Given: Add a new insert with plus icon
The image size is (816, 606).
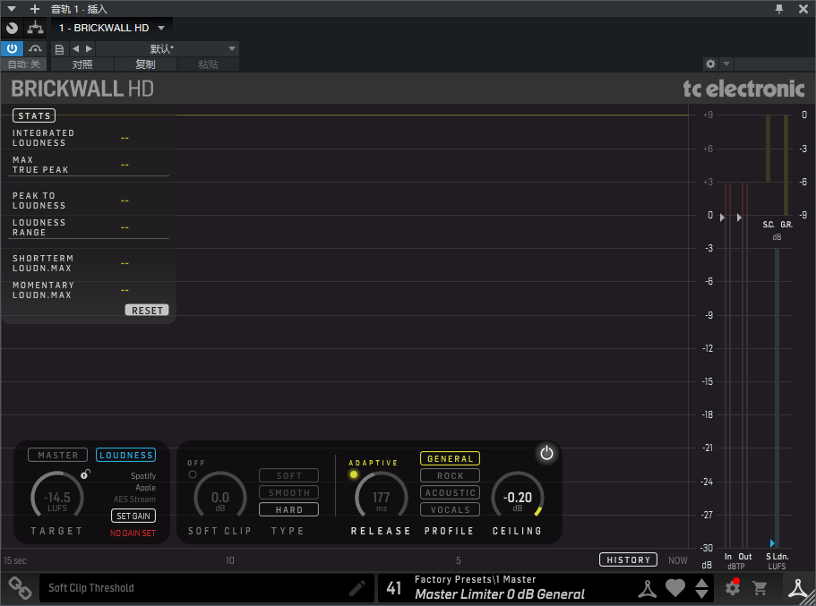Looking at the screenshot, I should click(34, 9).
